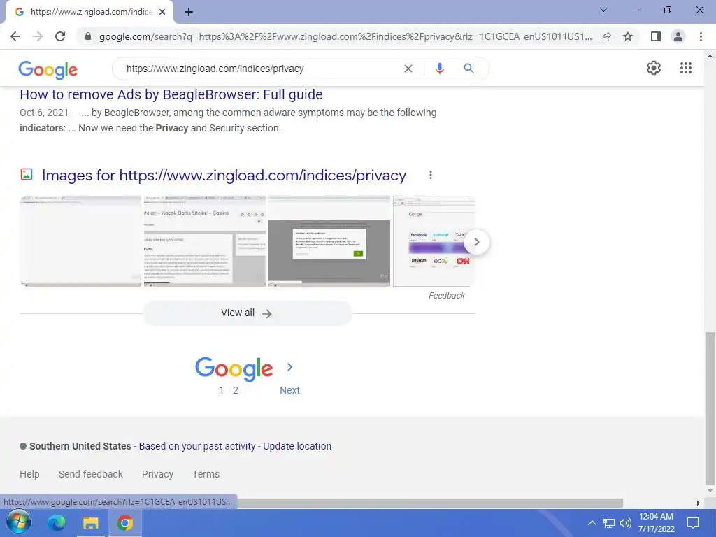This screenshot has height=537, width=716.
Task: Click 'Images for https://www.zingload.com/indices/privacy' heading
Action: (x=224, y=176)
